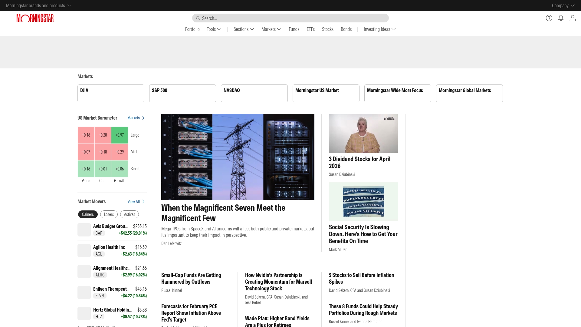Go to the Stocks section in navigation
Screen dimensions: 581x327
[x=327, y=29]
